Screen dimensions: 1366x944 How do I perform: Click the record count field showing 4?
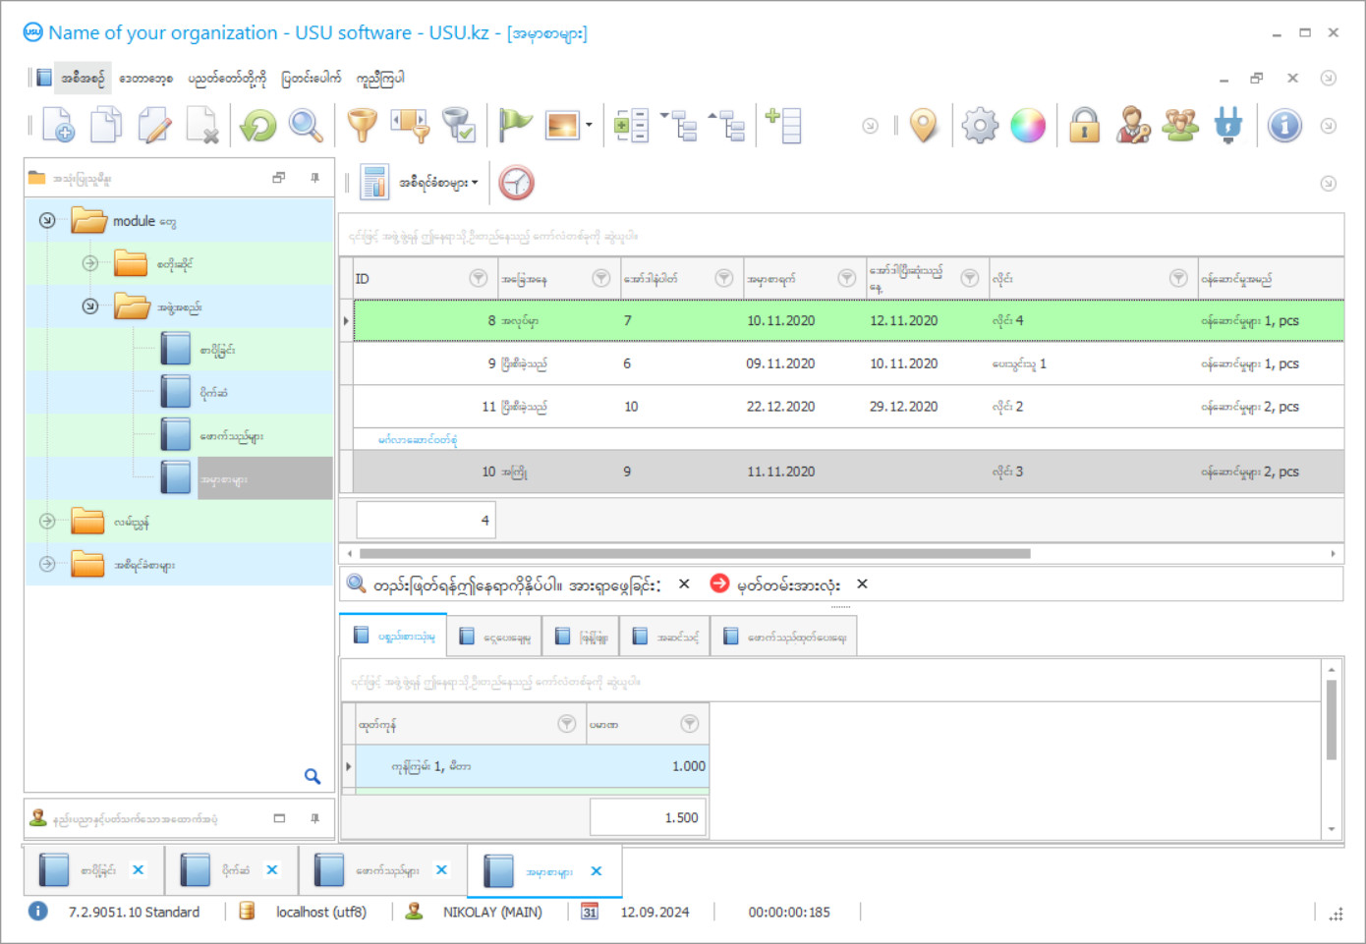point(426,520)
